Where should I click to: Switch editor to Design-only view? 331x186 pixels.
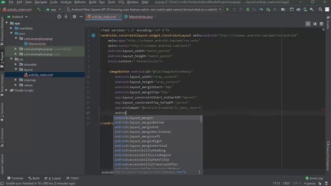pos(321,24)
